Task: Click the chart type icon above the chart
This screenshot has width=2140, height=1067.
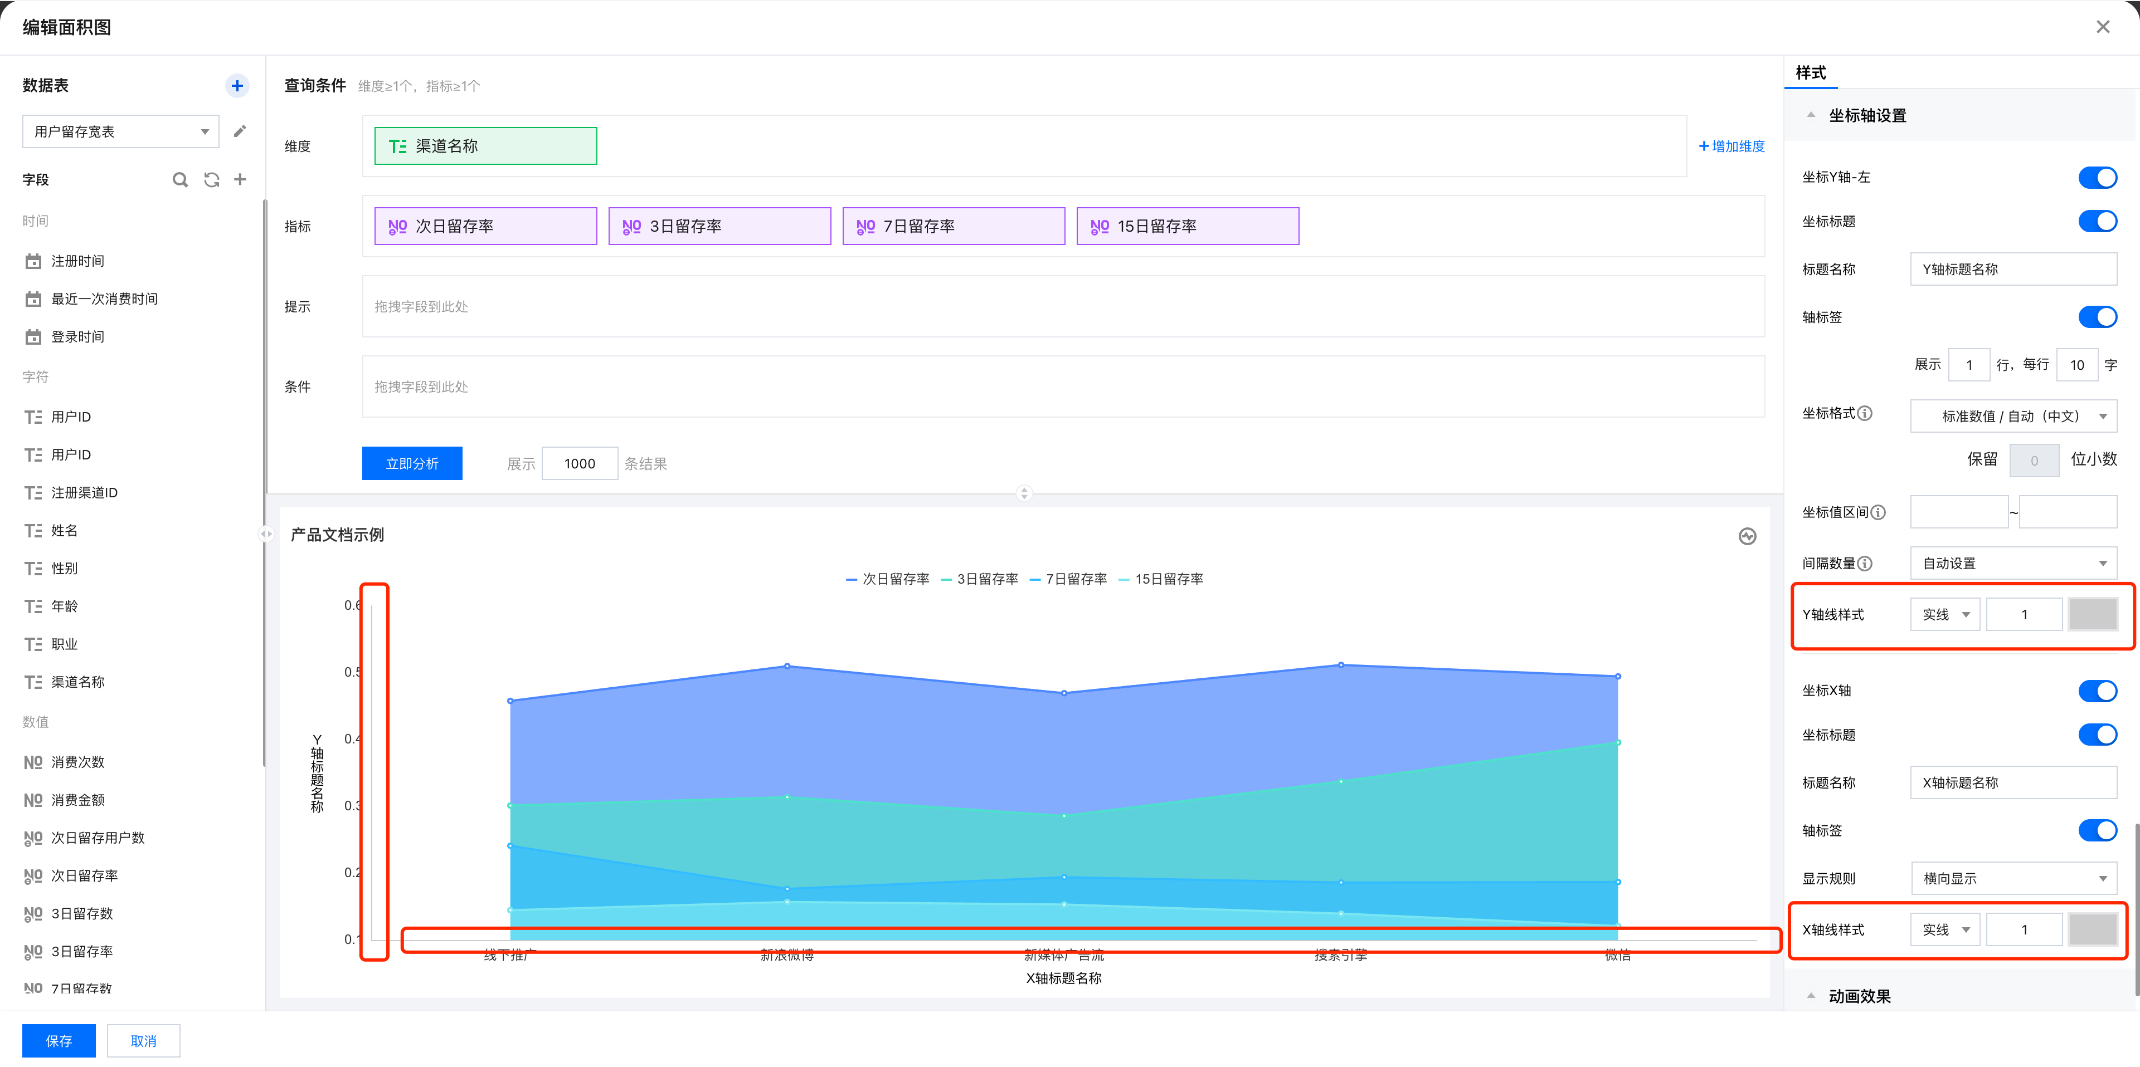Action: (1747, 536)
